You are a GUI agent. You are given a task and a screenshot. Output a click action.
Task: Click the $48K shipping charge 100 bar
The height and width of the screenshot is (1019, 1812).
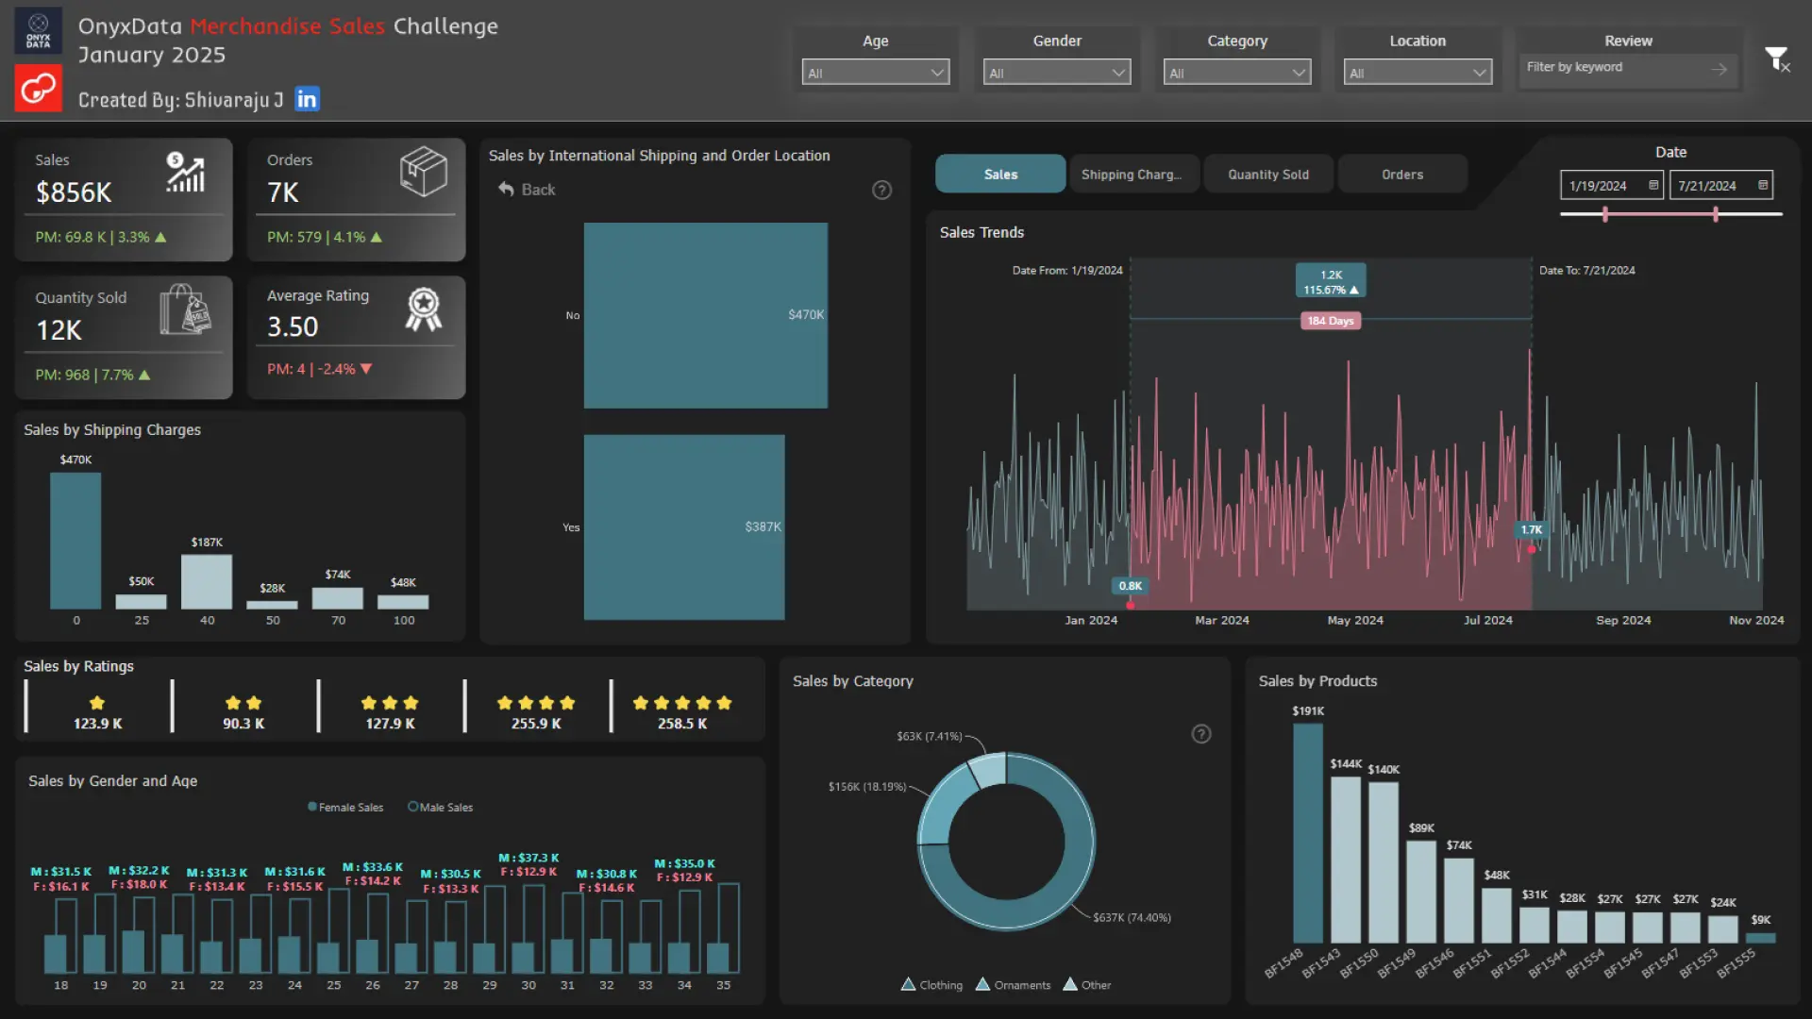[403, 602]
